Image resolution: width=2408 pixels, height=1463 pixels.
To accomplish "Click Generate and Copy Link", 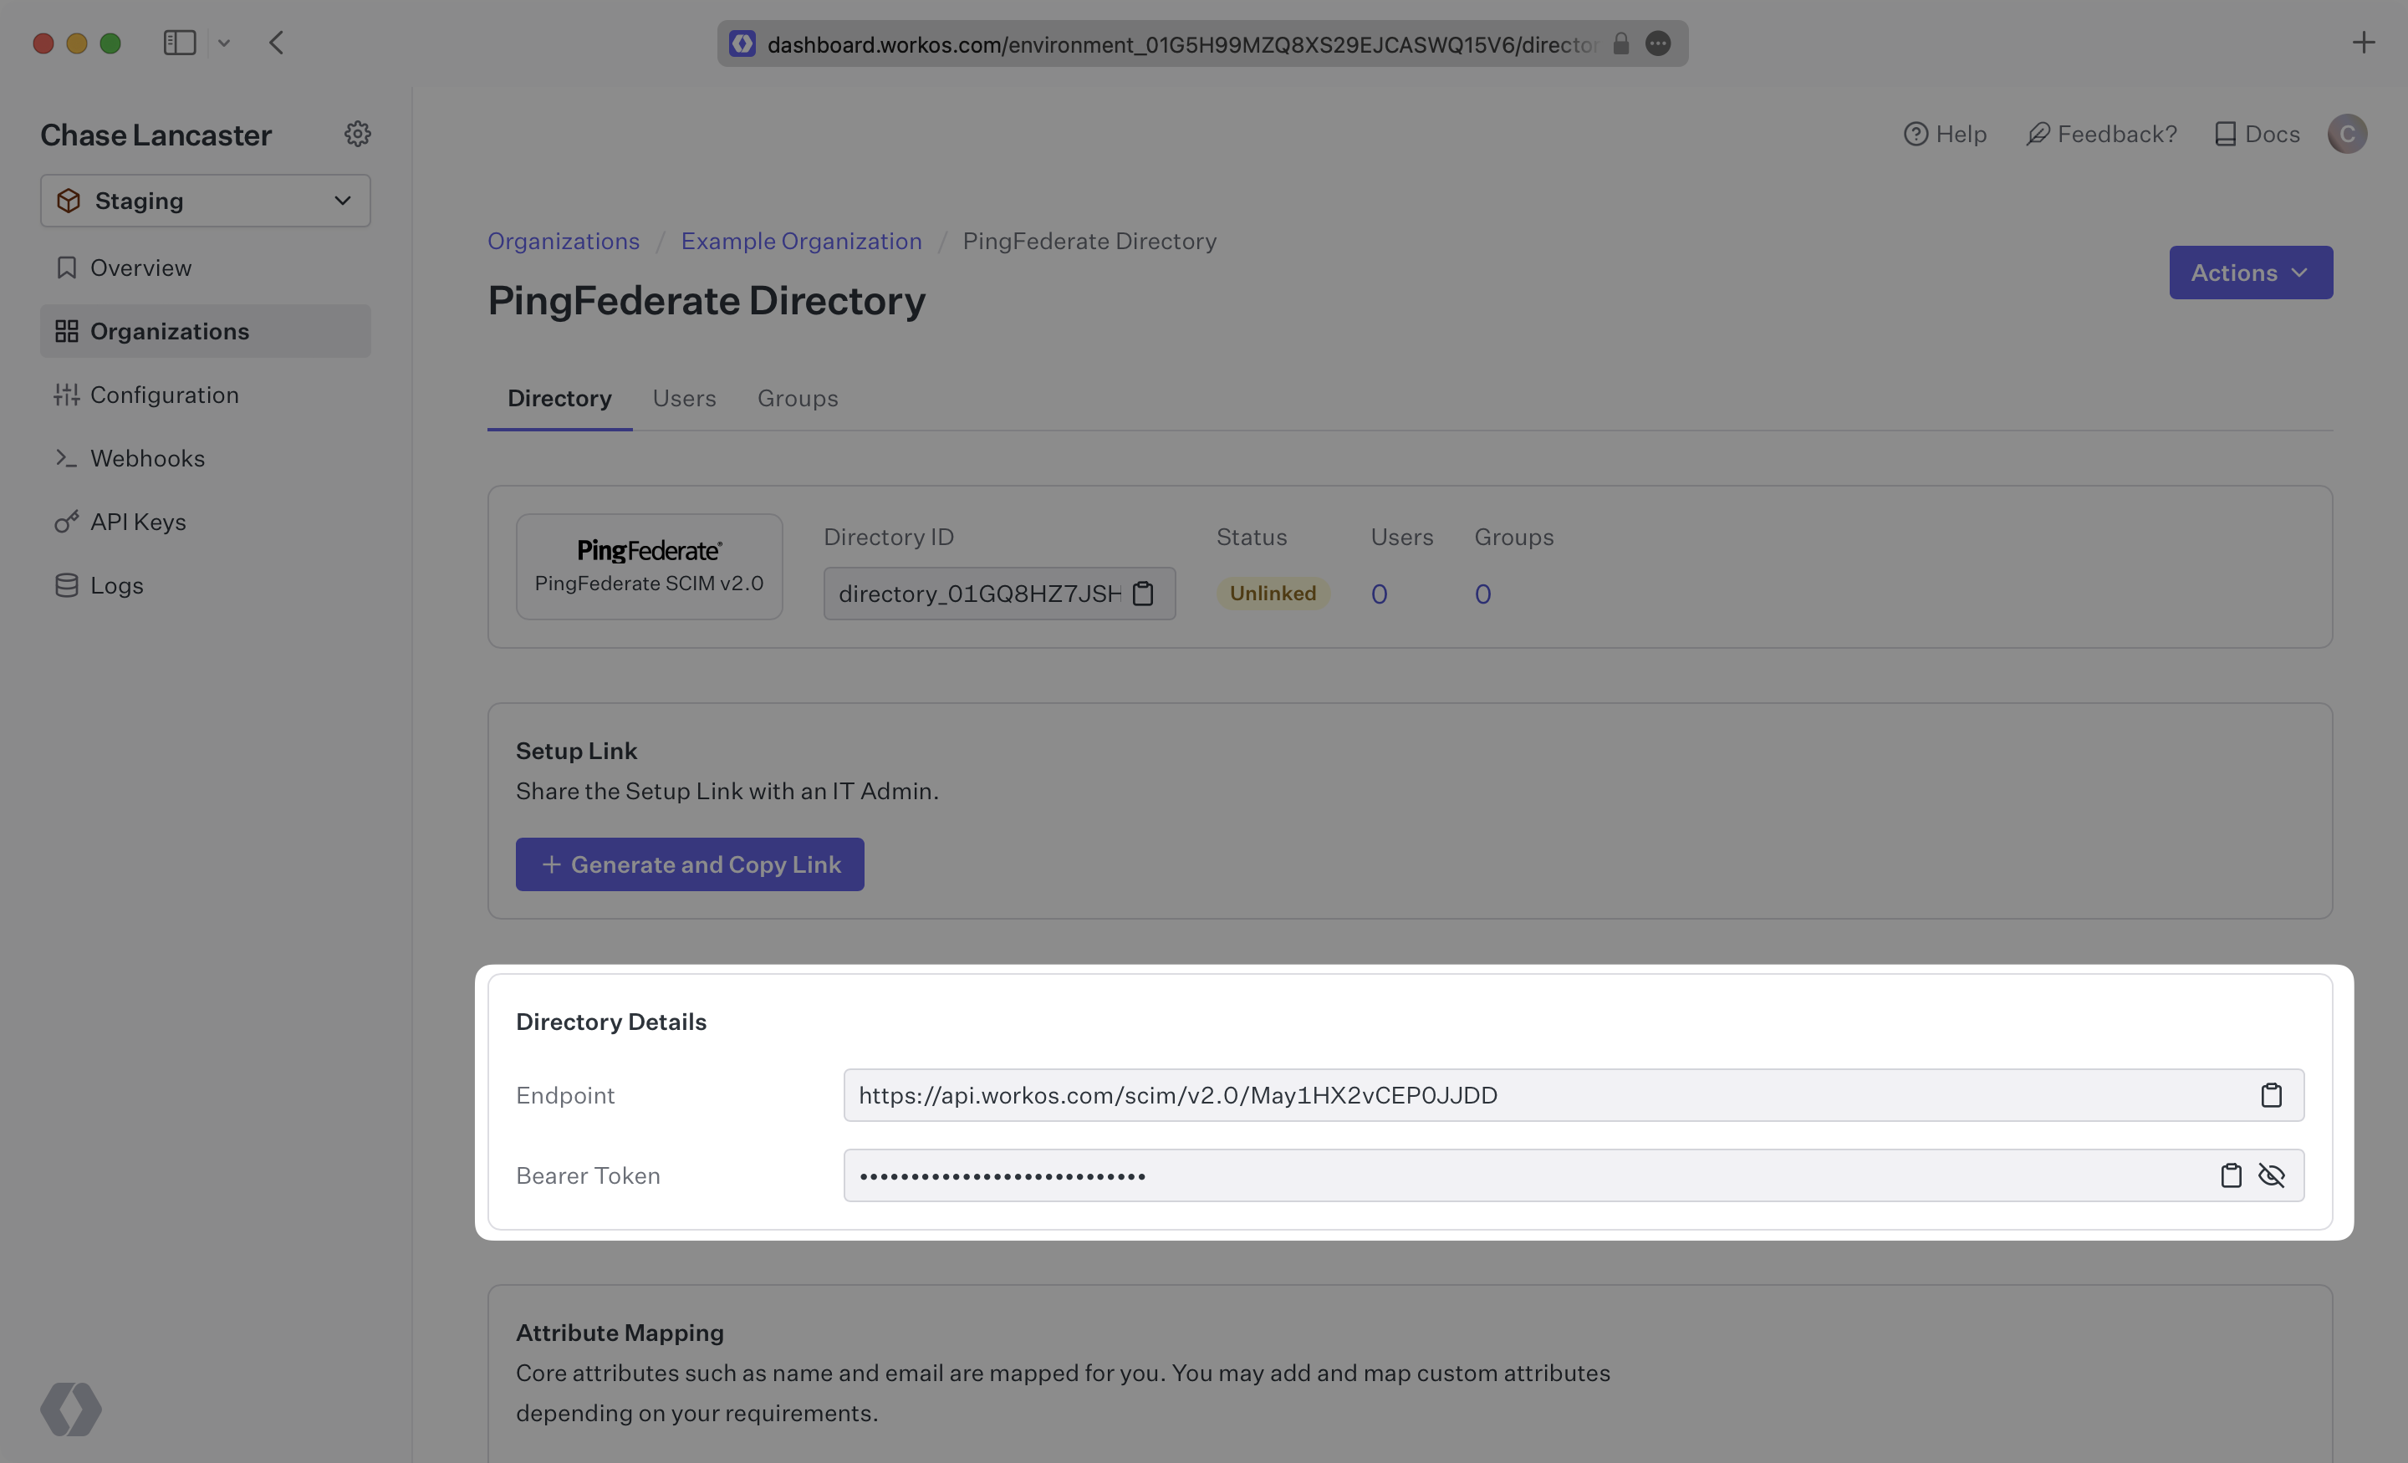I will click(690, 864).
